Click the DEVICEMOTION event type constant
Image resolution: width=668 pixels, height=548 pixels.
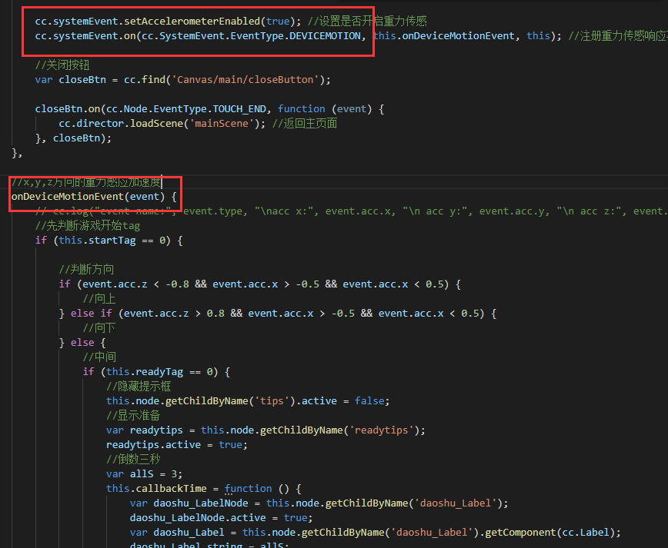325,36
